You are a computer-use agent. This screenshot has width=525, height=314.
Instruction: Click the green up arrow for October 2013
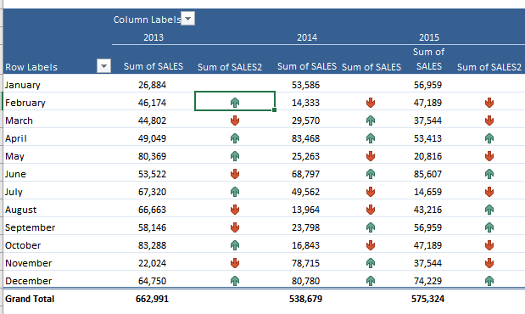pyautogui.click(x=235, y=245)
